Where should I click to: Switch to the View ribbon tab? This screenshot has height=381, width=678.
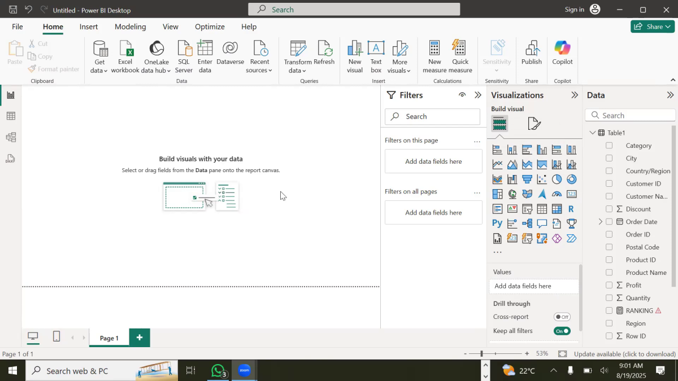pyautogui.click(x=171, y=27)
